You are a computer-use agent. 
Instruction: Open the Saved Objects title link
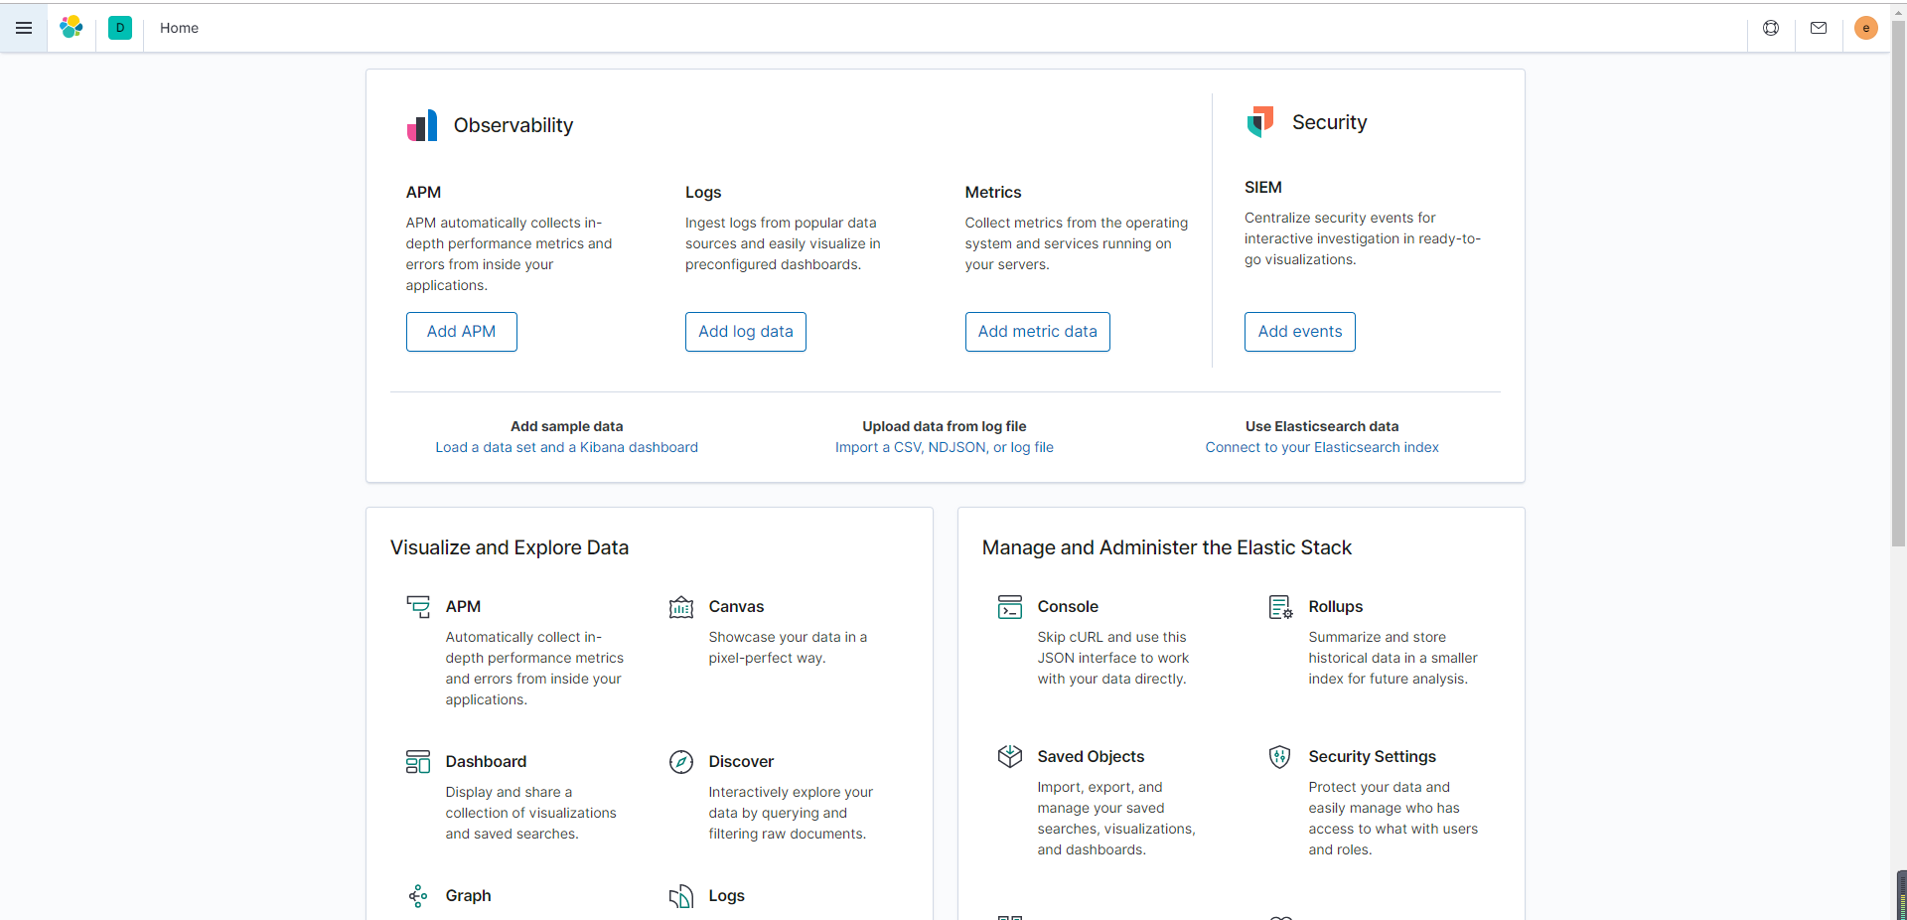tap(1092, 757)
